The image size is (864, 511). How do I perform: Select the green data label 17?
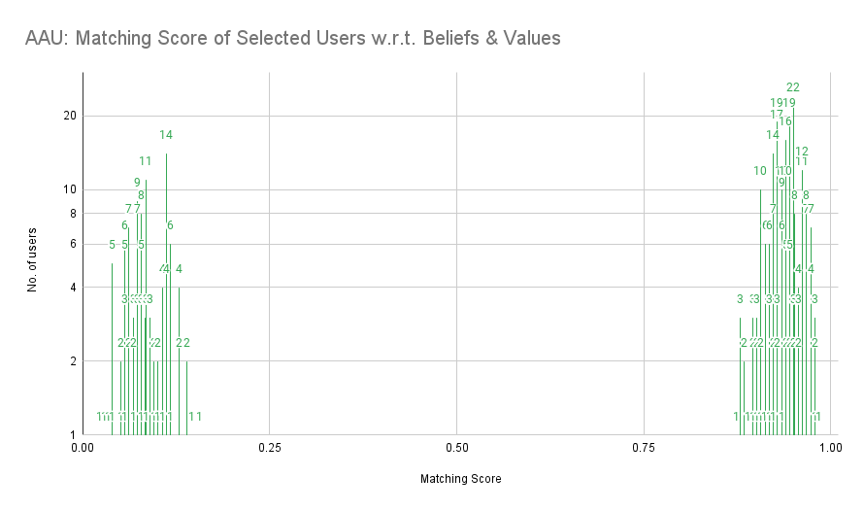(x=777, y=115)
